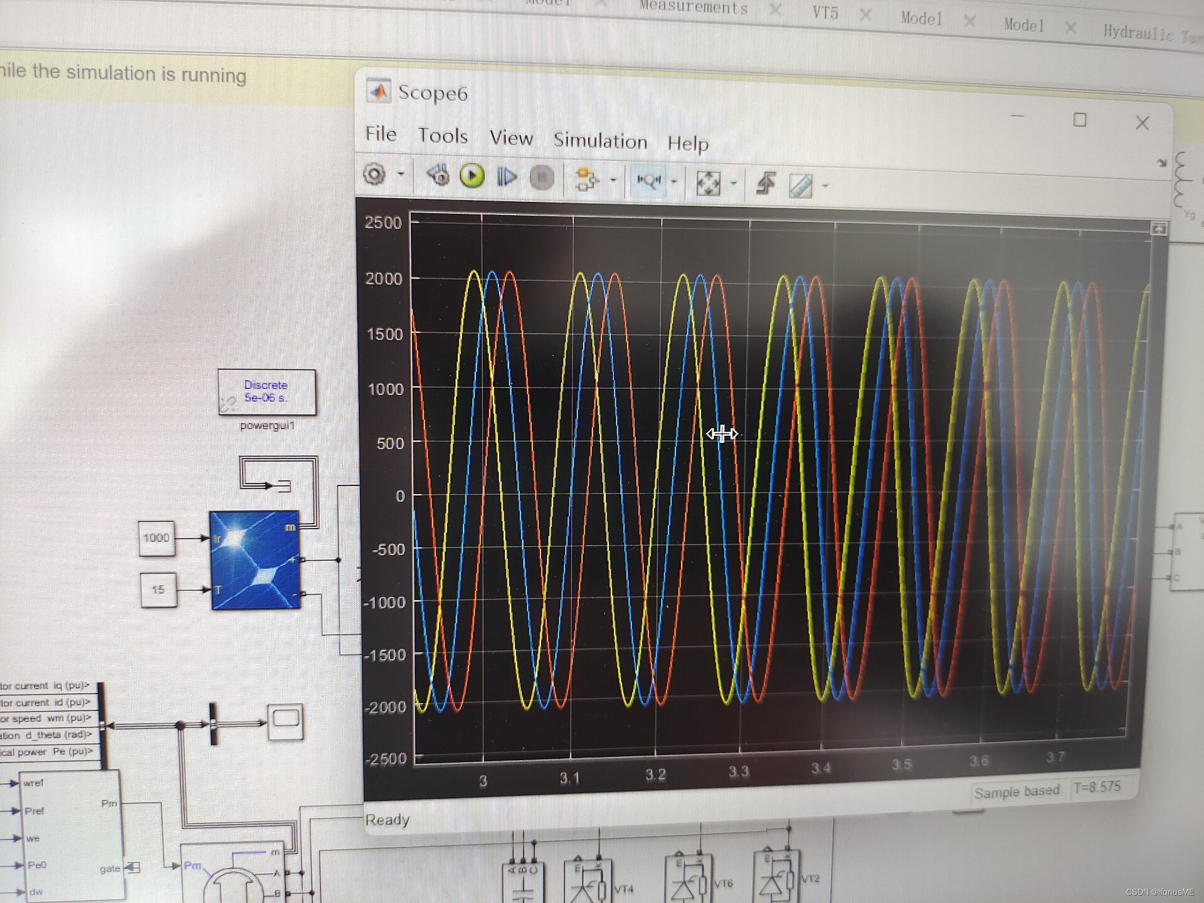Select the PV array block
The width and height of the screenshot is (1204, 903).
pos(255,559)
